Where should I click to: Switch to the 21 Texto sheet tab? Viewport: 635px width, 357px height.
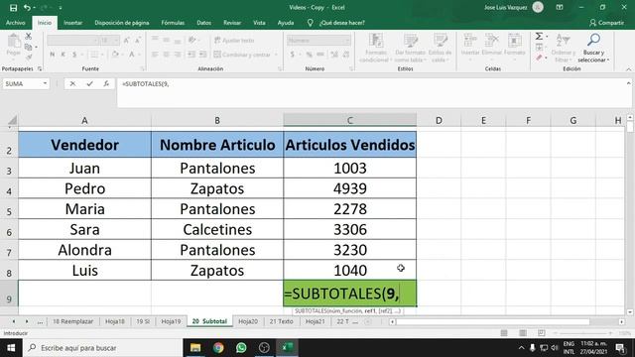pos(281,321)
